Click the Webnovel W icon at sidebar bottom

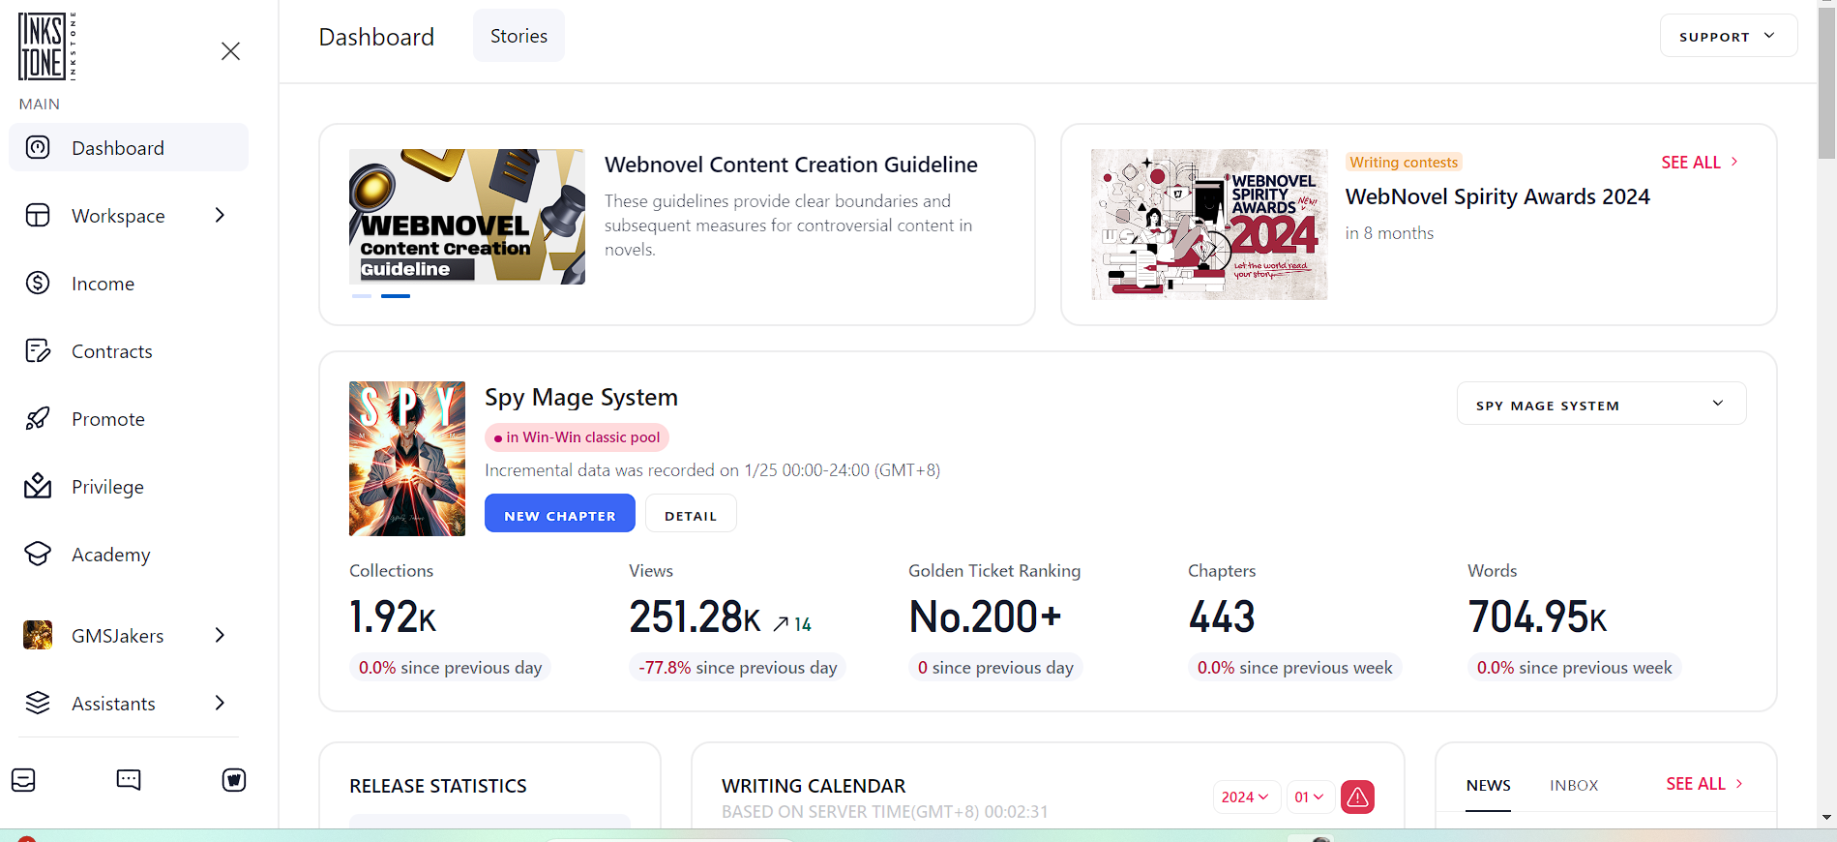pos(233,780)
